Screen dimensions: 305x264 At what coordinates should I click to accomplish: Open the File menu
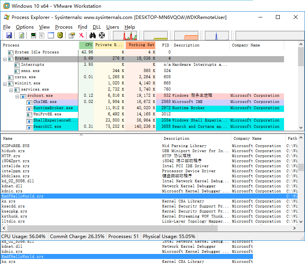[x=7, y=27]
